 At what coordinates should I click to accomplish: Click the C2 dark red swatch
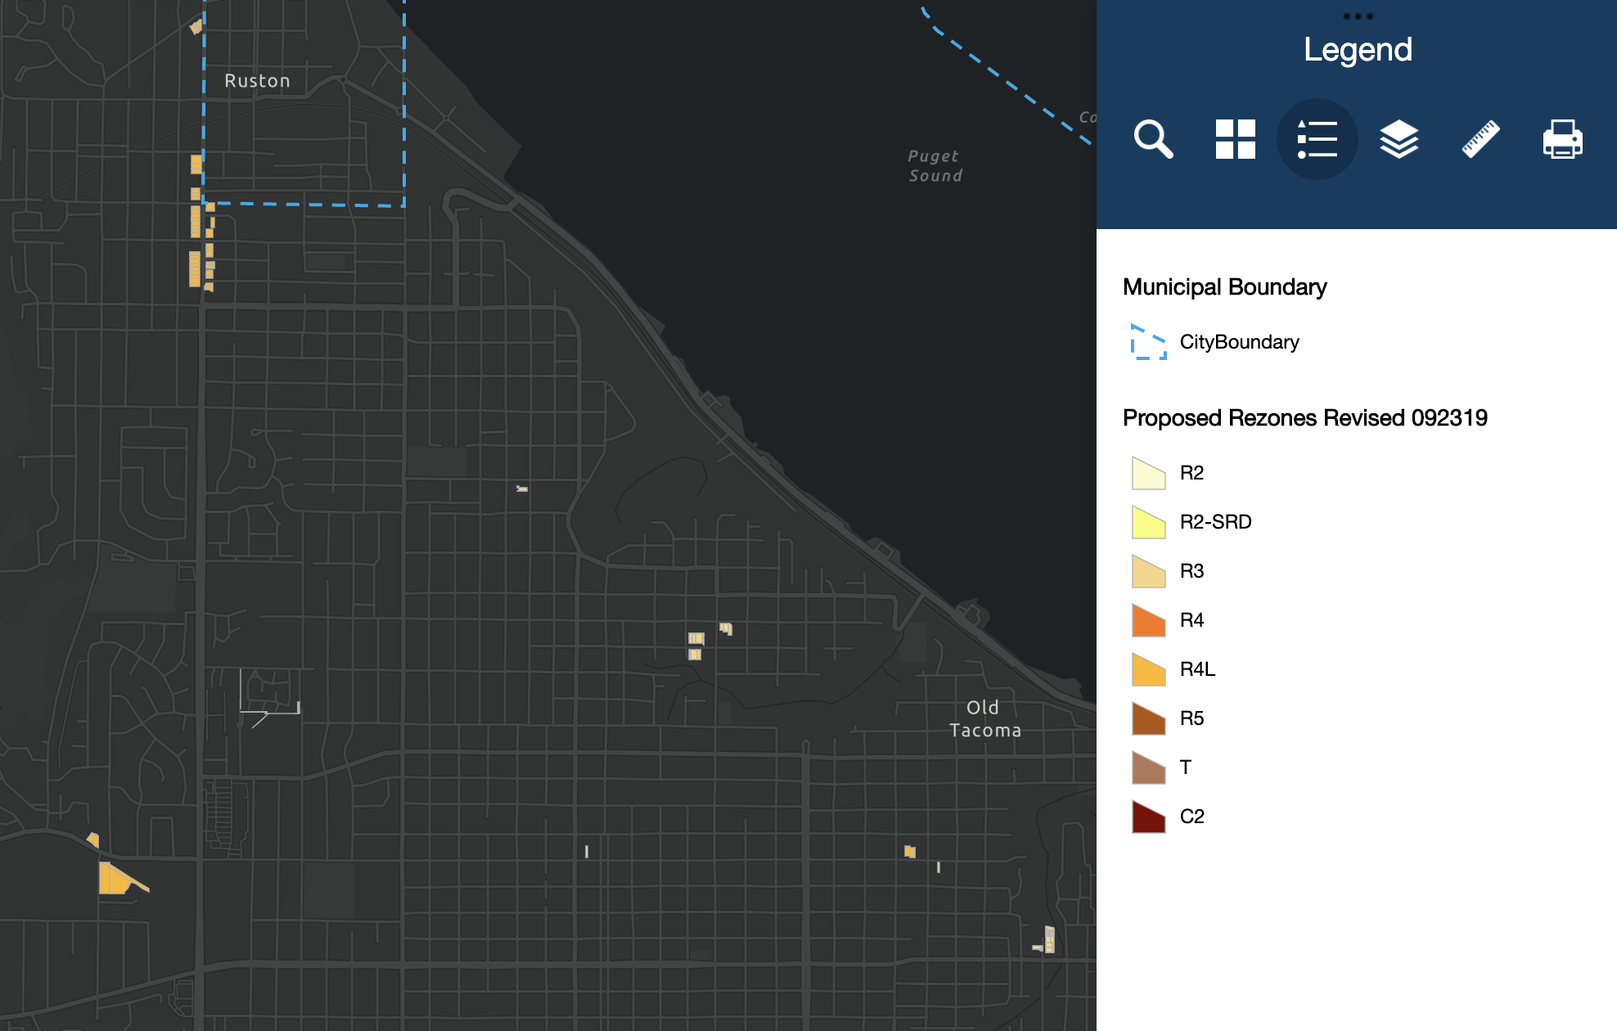point(1148,817)
